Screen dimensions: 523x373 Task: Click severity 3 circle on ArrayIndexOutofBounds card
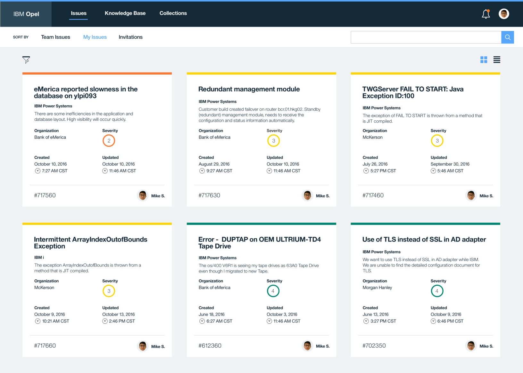pyautogui.click(x=109, y=291)
